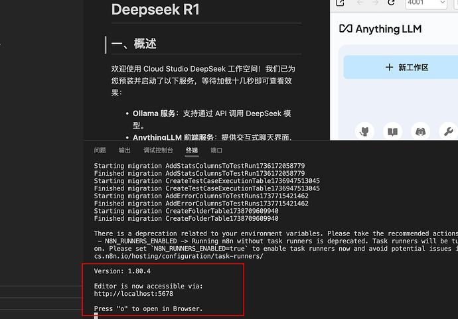This screenshot has width=458, height=319.
Task: Click the 欢迎使用 Cloud Studio DeepSeek paragraph
Action: tap(203, 80)
